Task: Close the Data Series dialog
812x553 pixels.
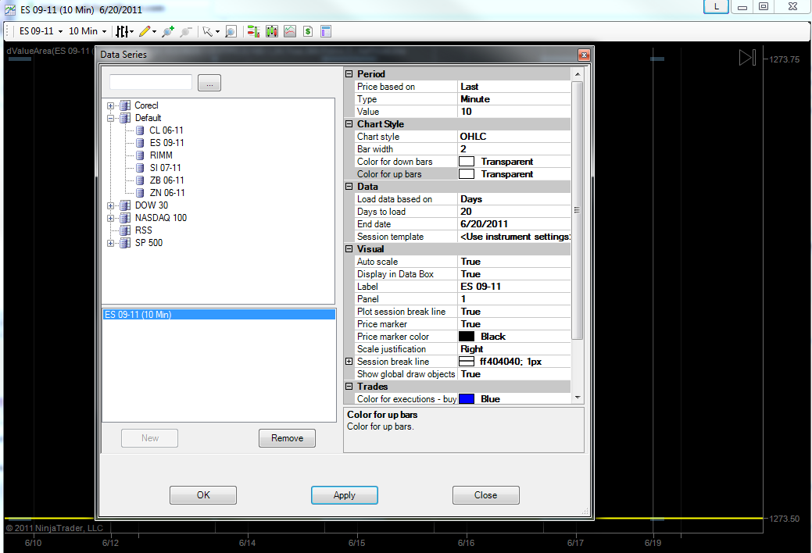Action: (x=584, y=55)
